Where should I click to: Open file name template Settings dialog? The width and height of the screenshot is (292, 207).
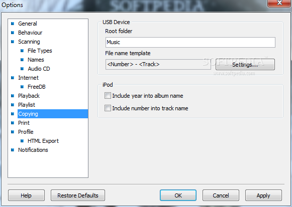(x=245, y=65)
